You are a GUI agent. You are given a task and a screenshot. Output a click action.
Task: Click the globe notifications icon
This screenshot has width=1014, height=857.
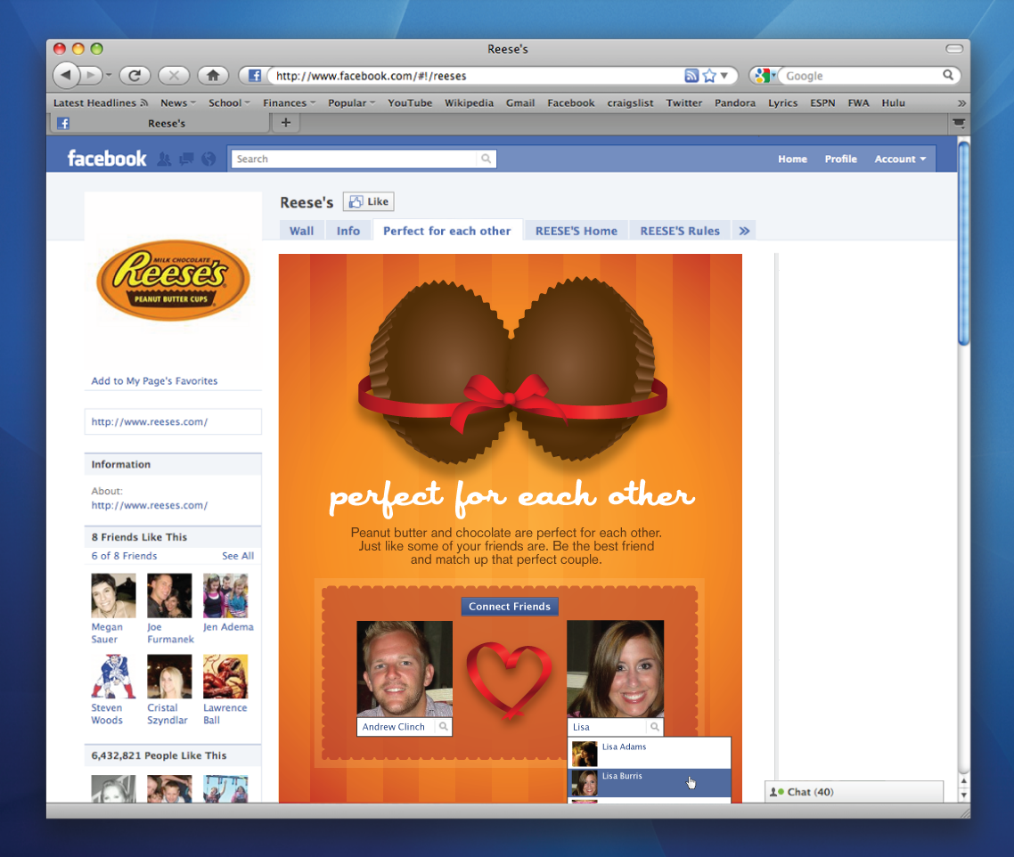[206, 158]
